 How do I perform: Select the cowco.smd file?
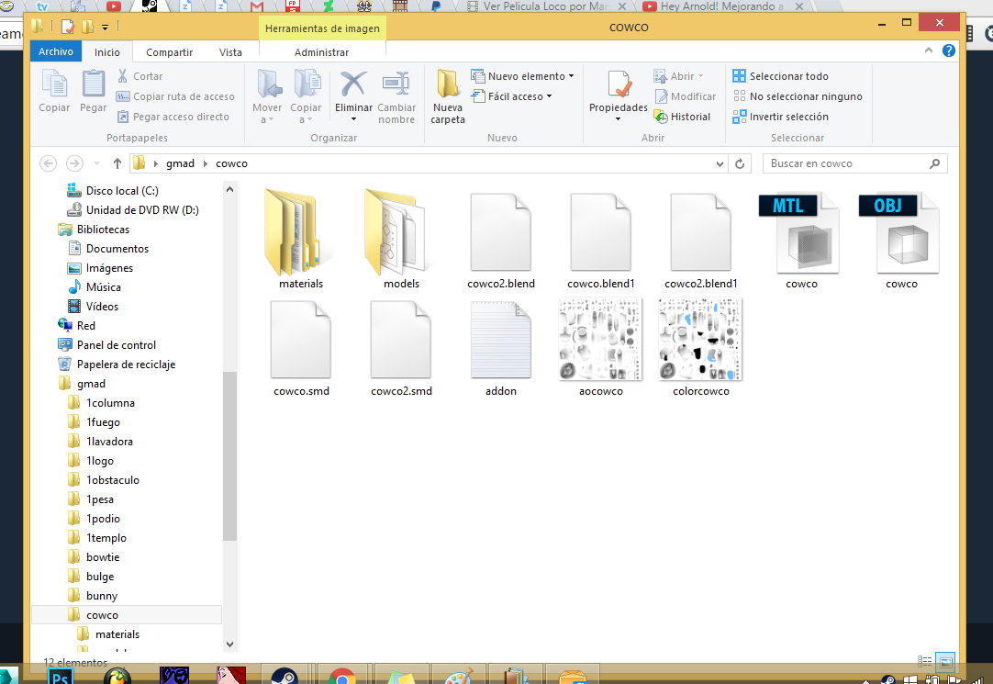(x=301, y=347)
